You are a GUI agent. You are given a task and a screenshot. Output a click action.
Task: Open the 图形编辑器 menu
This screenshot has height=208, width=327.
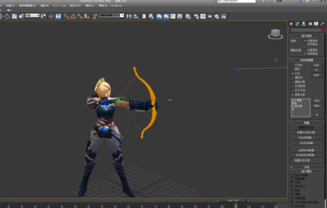(27, 6)
